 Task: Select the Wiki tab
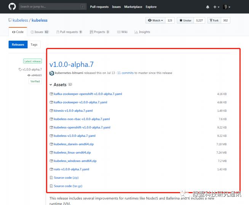(x=122, y=32)
